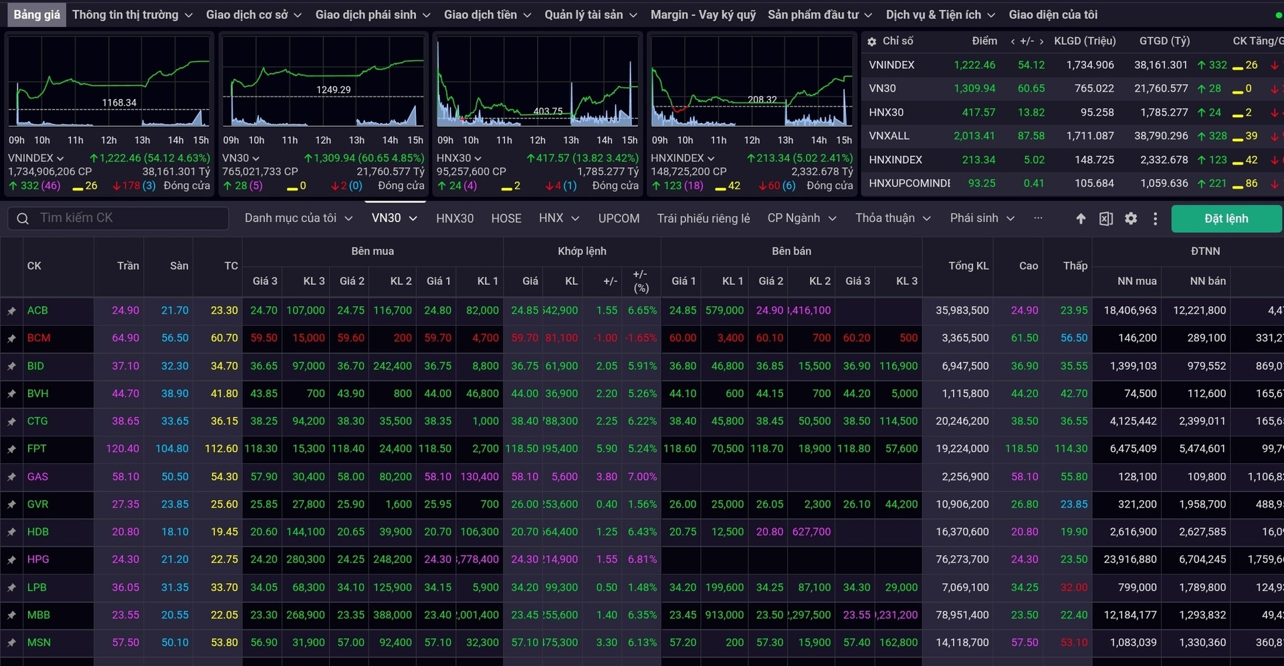The width and height of the screenshot is (1284, 666).
Task: Expand VNINDEX chart index selector
Action: (x=36, y=158)
